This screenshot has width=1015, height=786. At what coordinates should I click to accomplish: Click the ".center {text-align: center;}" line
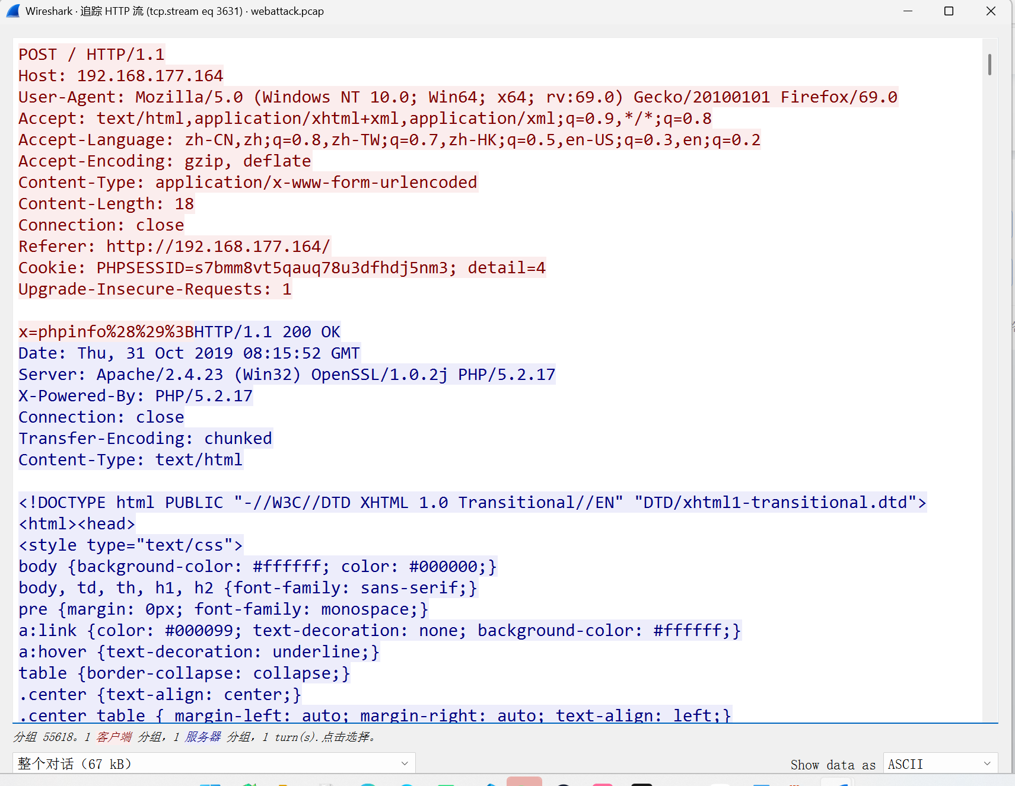pyautogui.click(x=160, y=695)
